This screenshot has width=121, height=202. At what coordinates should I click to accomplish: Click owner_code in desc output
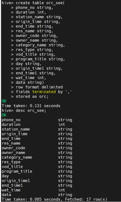[x=13, y=148]
